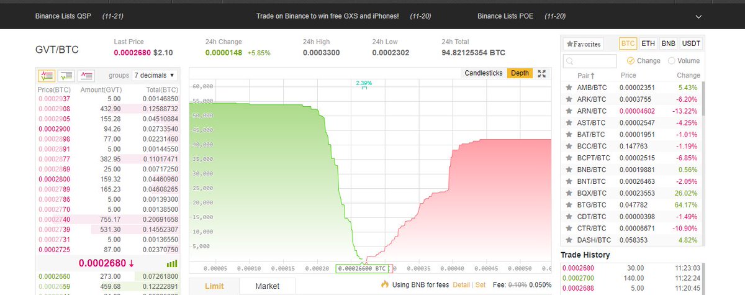Viewport: 745px width, 295px height.
Task: Star the BNT/BTC pair
Action: tap(569, 181)
